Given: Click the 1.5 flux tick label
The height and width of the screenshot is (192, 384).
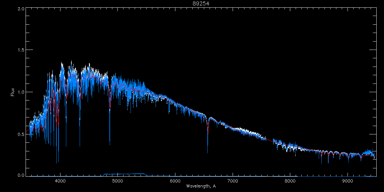Looking at the screenshot, I should [x=21, y=50].
